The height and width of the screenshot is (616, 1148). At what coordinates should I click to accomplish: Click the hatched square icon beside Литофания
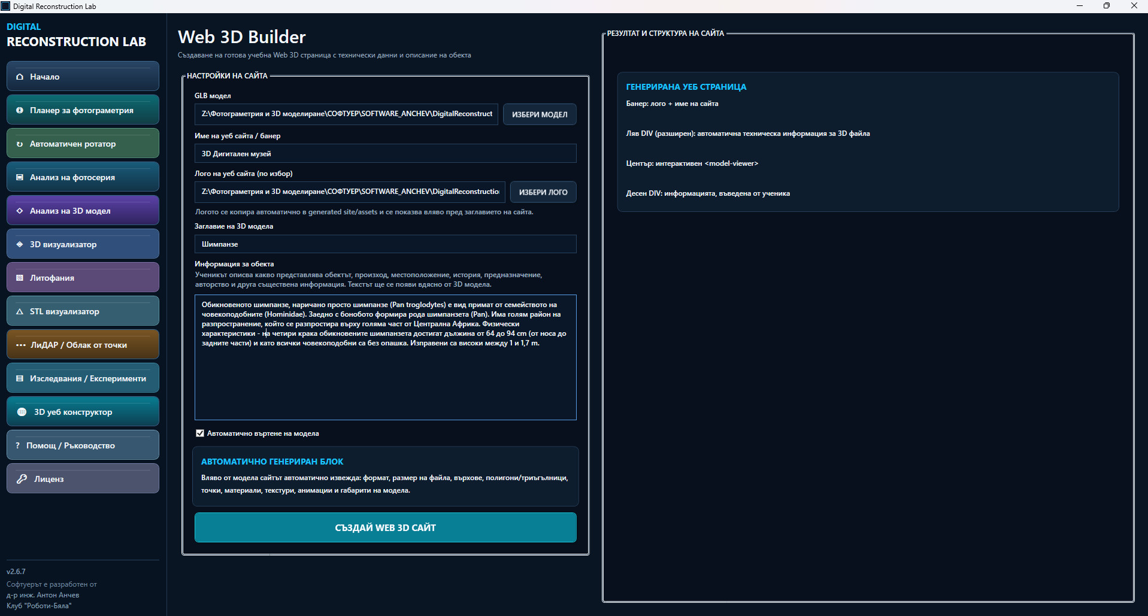(20, 278)
